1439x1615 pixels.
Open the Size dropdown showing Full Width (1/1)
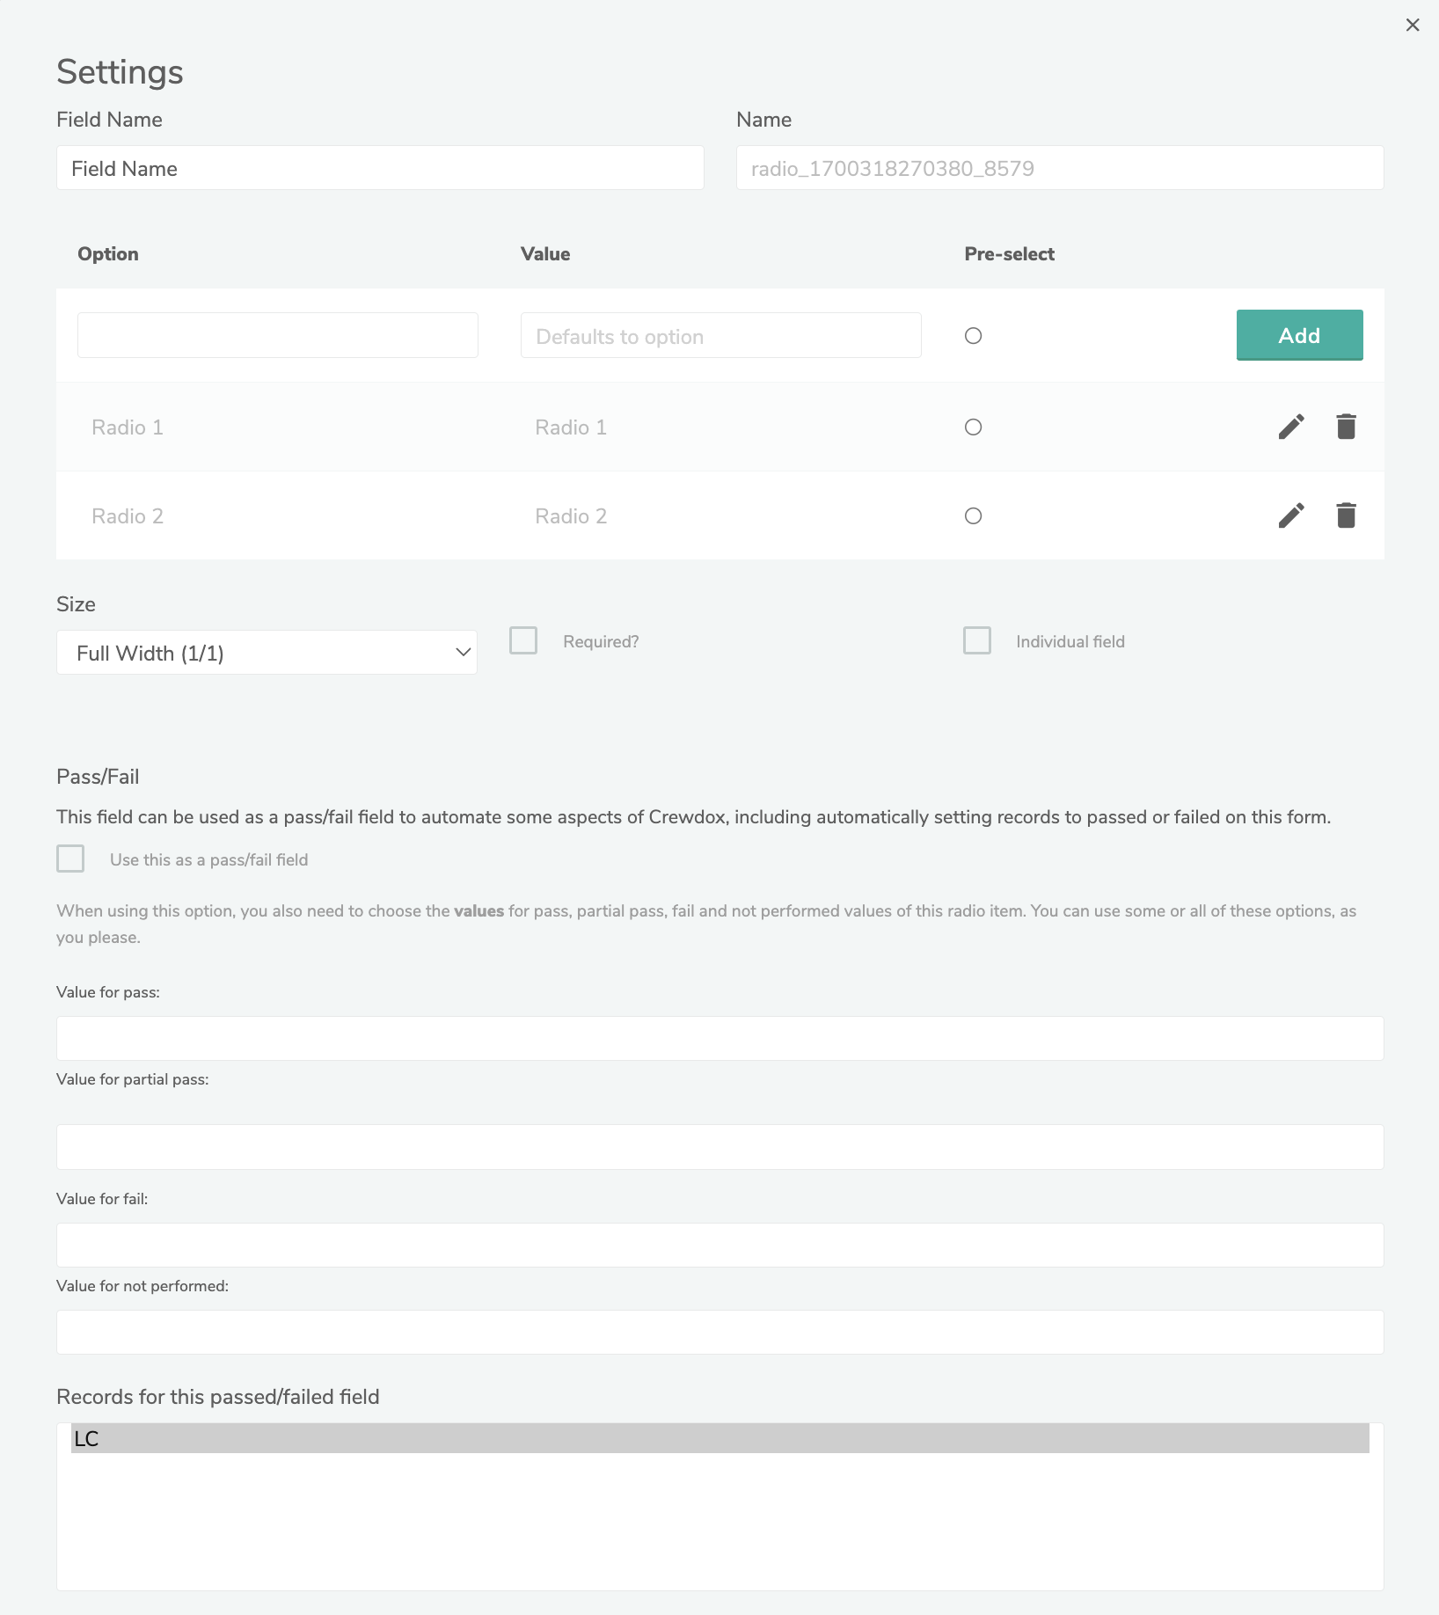tap(267, 653)
